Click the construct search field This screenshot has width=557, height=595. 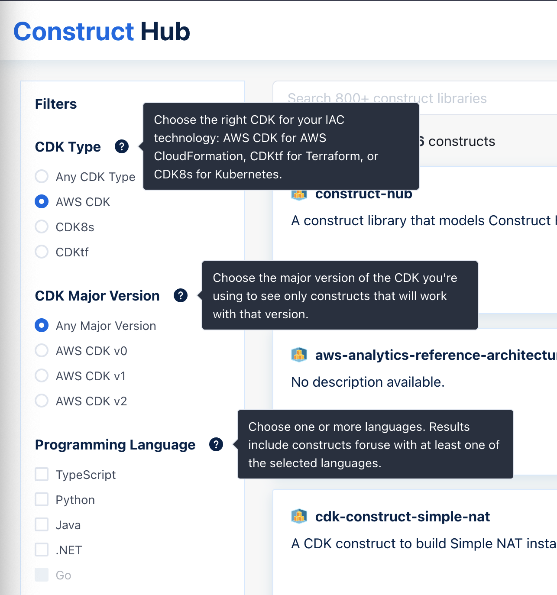[388, 98]
